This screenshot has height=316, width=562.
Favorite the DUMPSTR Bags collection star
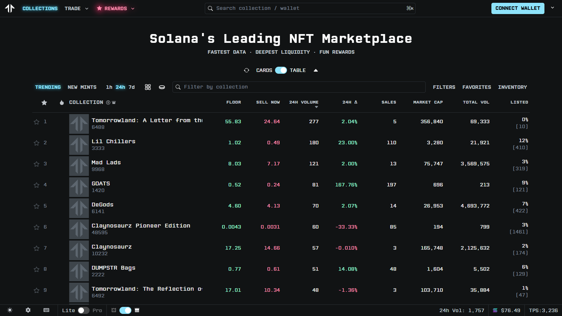point(37,269)
